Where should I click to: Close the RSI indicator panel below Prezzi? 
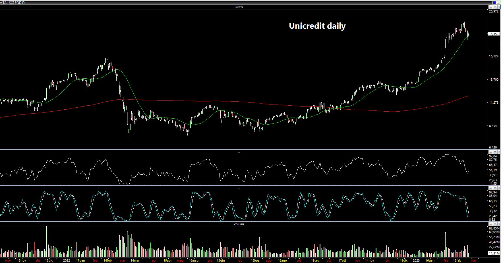[x=499, y=152]
